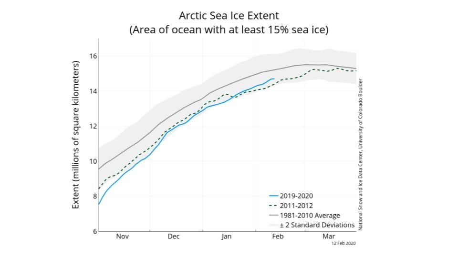Toggle the "2011-2012" legend label
The width and height of the screenshot is (458, 257).
coord(298,206)
